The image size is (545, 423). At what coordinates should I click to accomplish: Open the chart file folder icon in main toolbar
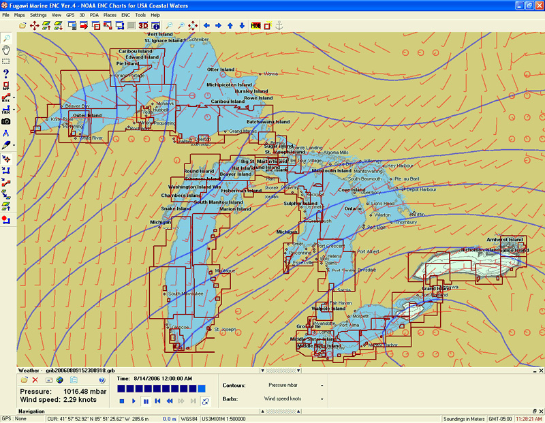point(22,25)
